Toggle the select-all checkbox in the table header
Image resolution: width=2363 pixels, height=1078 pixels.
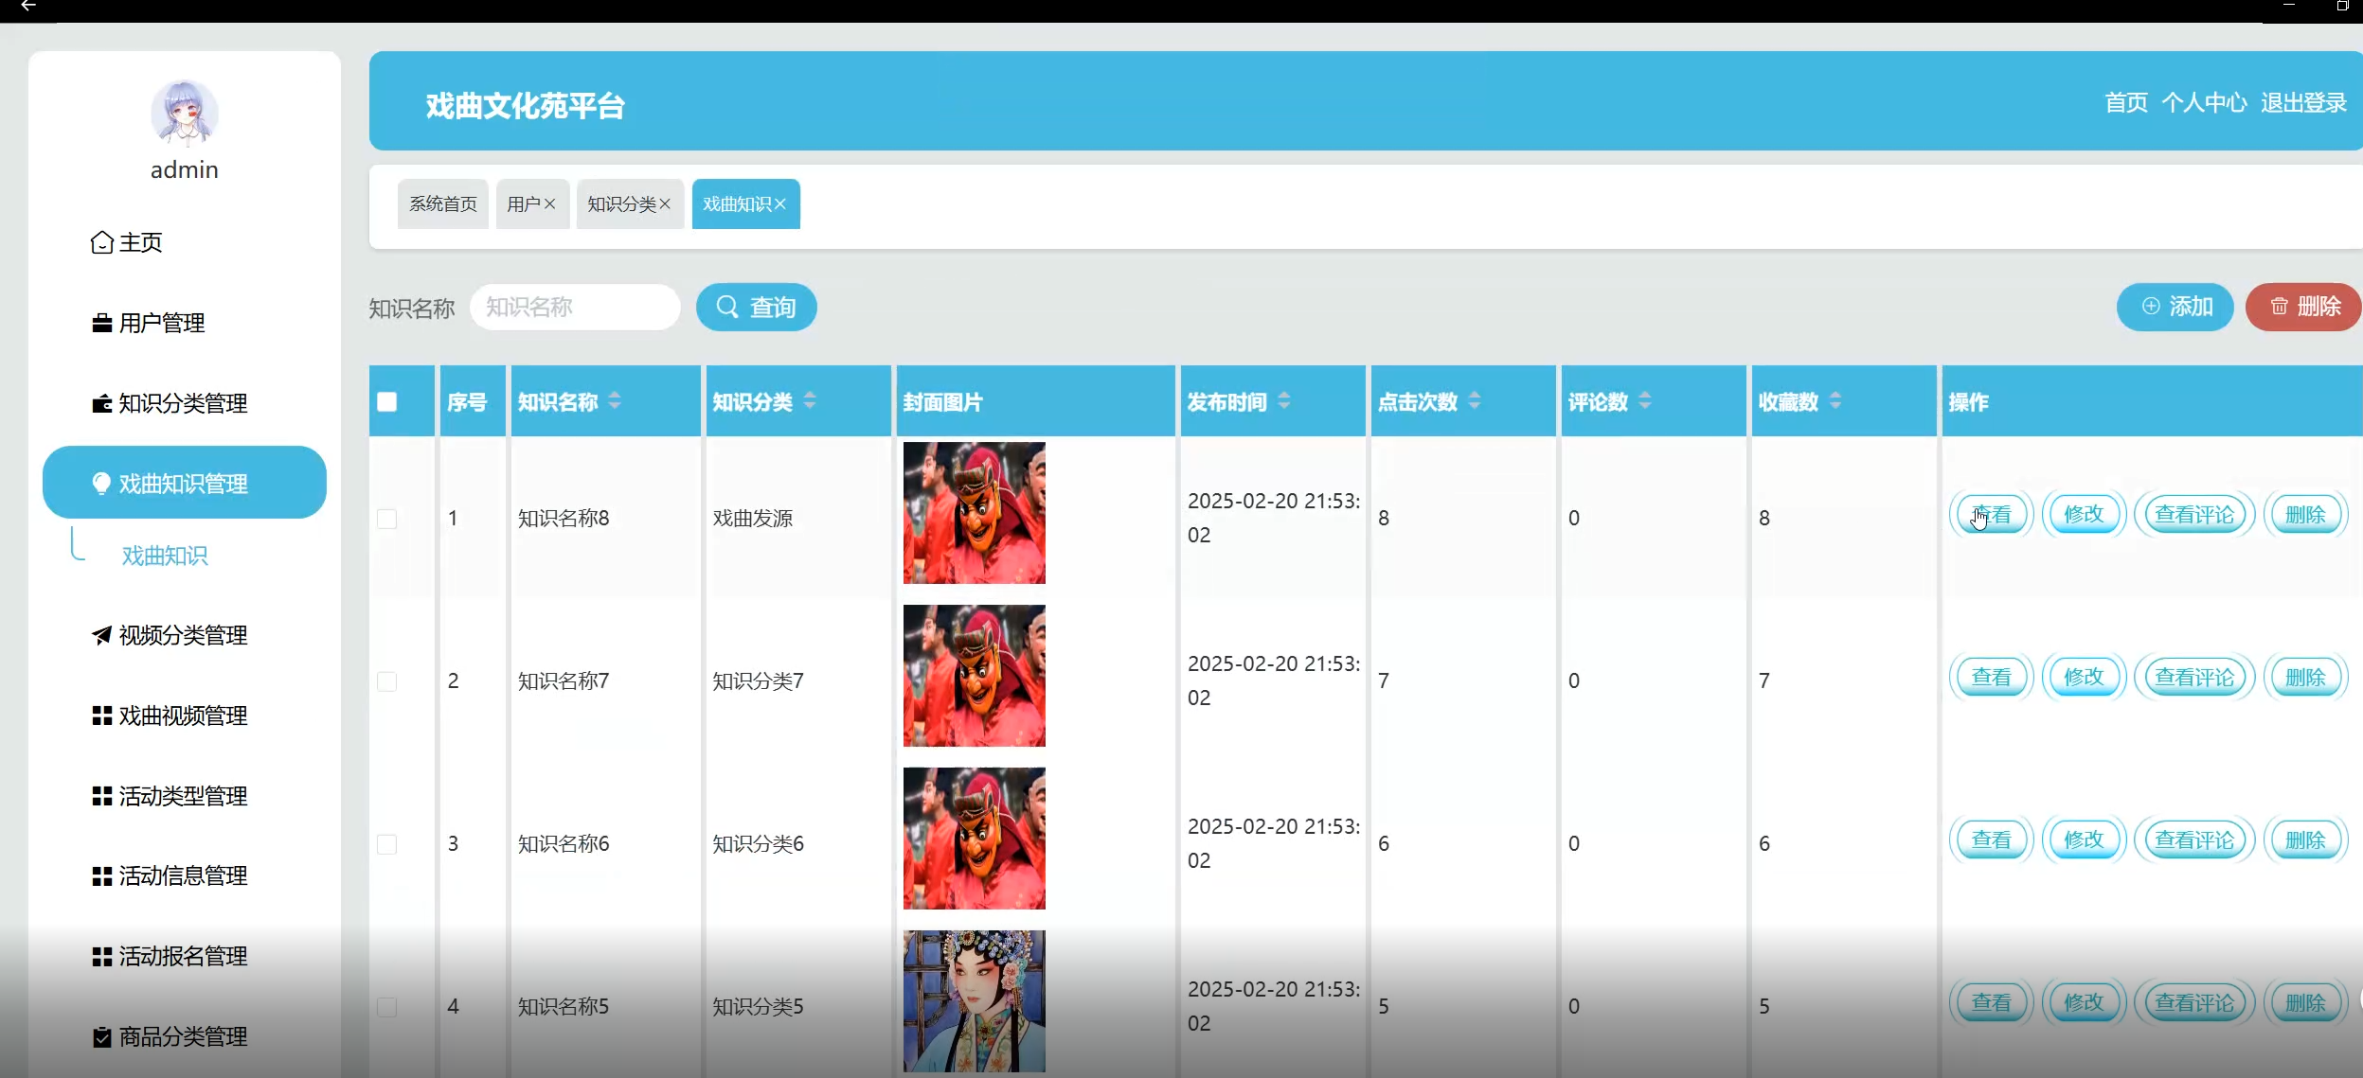coord(386,402)
